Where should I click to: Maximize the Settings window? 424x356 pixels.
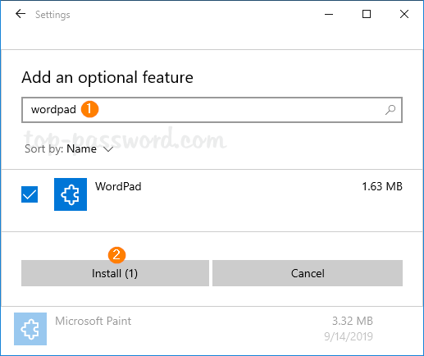[367, 14]
